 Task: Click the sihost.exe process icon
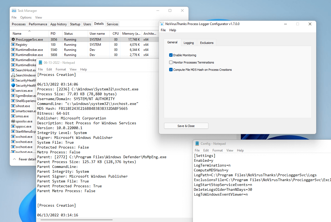[x=13, y=106]
